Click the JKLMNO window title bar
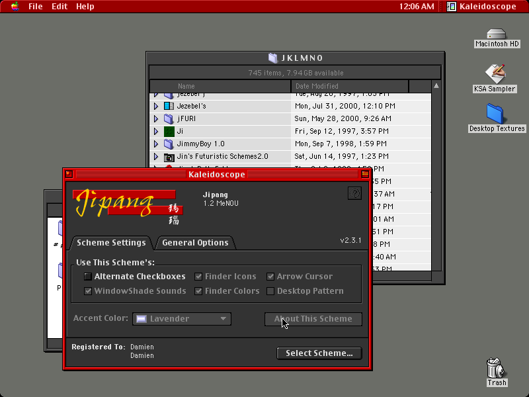This screenshot has height=397, width=529. (295, 58)
